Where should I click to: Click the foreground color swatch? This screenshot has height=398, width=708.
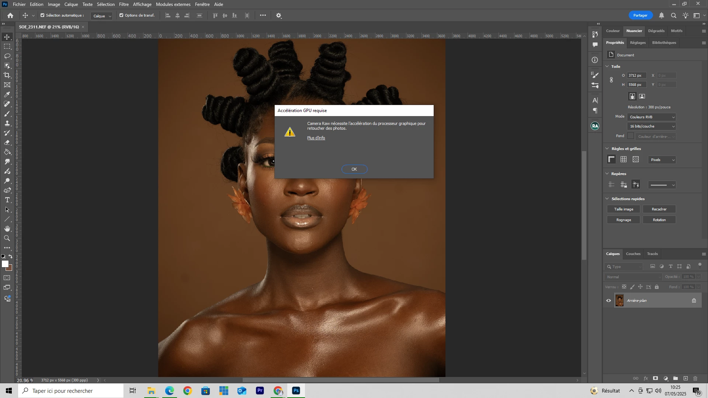[x=5, y=264]
